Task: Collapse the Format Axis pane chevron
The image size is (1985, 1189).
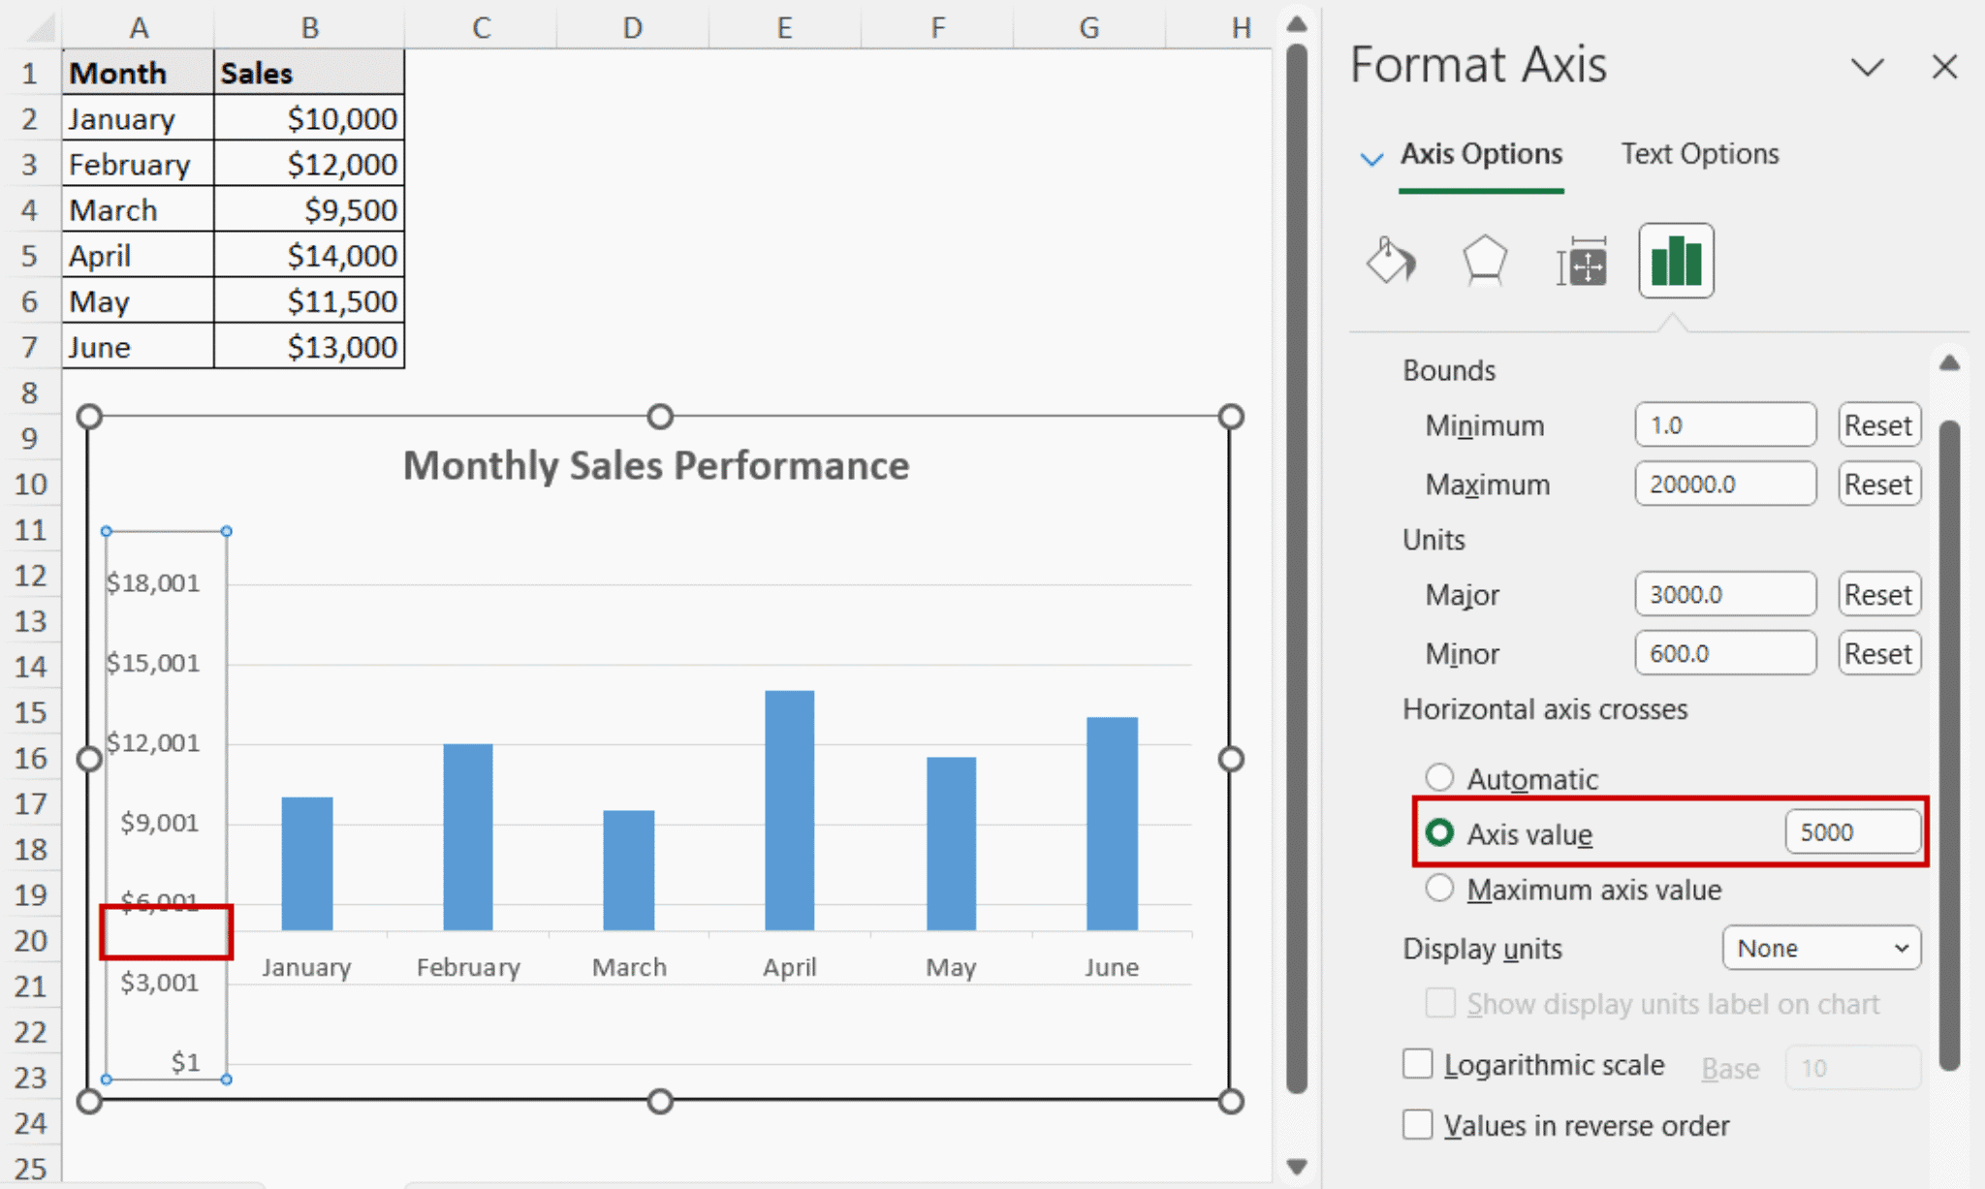Action: (1868, 67)
